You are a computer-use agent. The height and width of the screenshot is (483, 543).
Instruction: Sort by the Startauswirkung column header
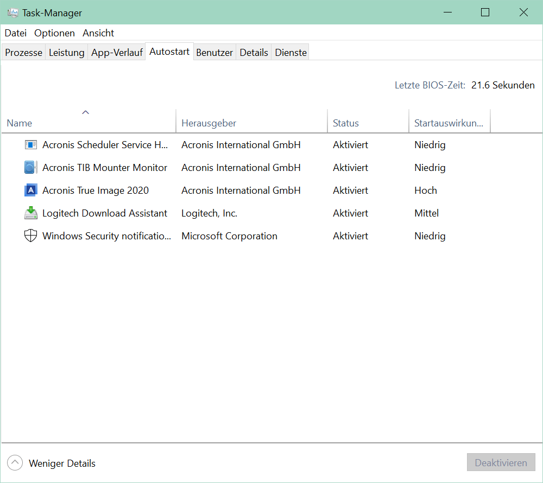[450, 120]
